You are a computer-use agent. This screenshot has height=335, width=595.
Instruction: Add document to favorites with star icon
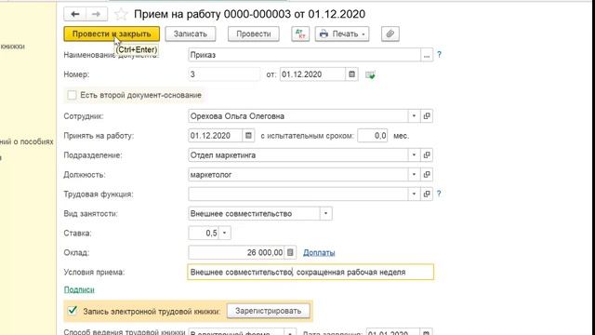pos(121,15)
